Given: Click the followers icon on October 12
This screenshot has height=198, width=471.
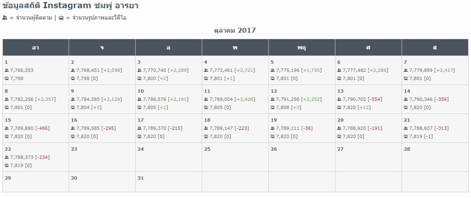Looking at the screenshot, I should 272,99.
